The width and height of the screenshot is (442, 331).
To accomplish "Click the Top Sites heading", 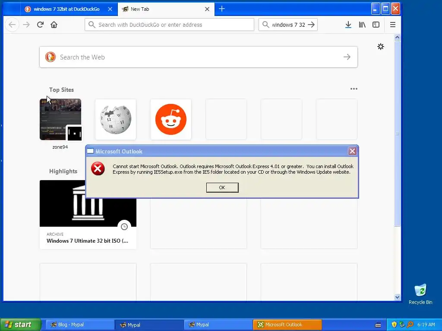I will click(x=61, y=90).
